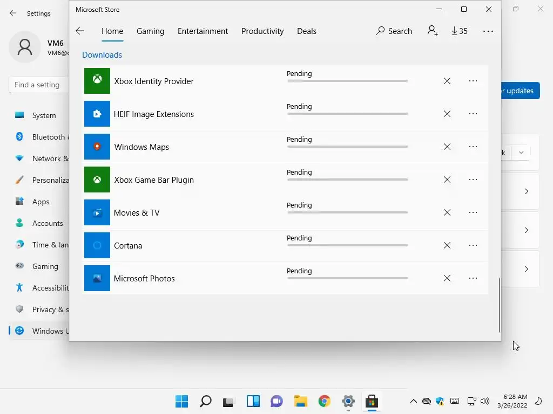Go back in the Settings window
The width and height of the screenshot is (553, 414).
(13, 13)
